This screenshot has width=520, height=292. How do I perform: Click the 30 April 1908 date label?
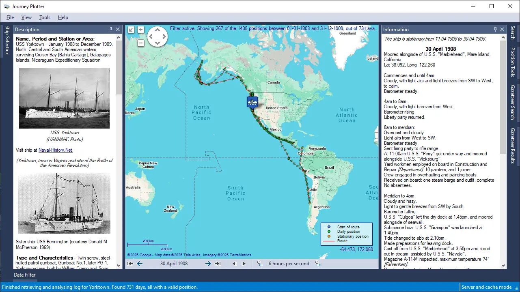pos(174,264)
